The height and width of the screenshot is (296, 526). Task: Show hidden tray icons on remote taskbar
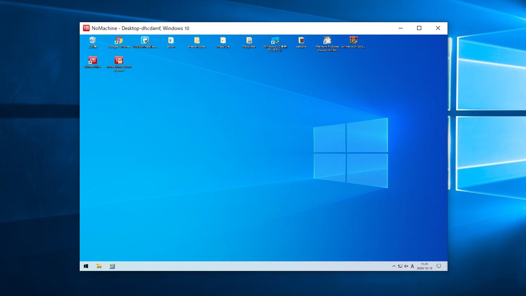click(x=394, y=266)
